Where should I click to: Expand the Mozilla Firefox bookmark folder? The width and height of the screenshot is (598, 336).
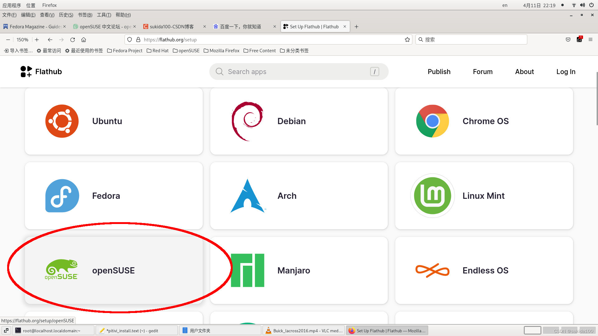click(x=221, y=50)
